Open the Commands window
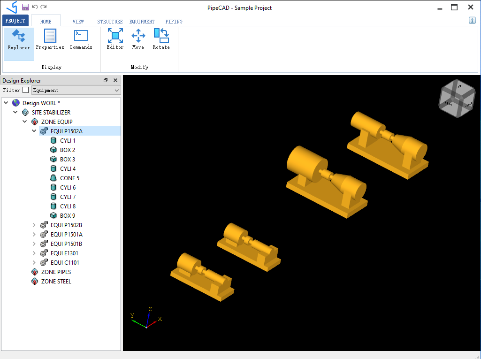 pos(81,40)
